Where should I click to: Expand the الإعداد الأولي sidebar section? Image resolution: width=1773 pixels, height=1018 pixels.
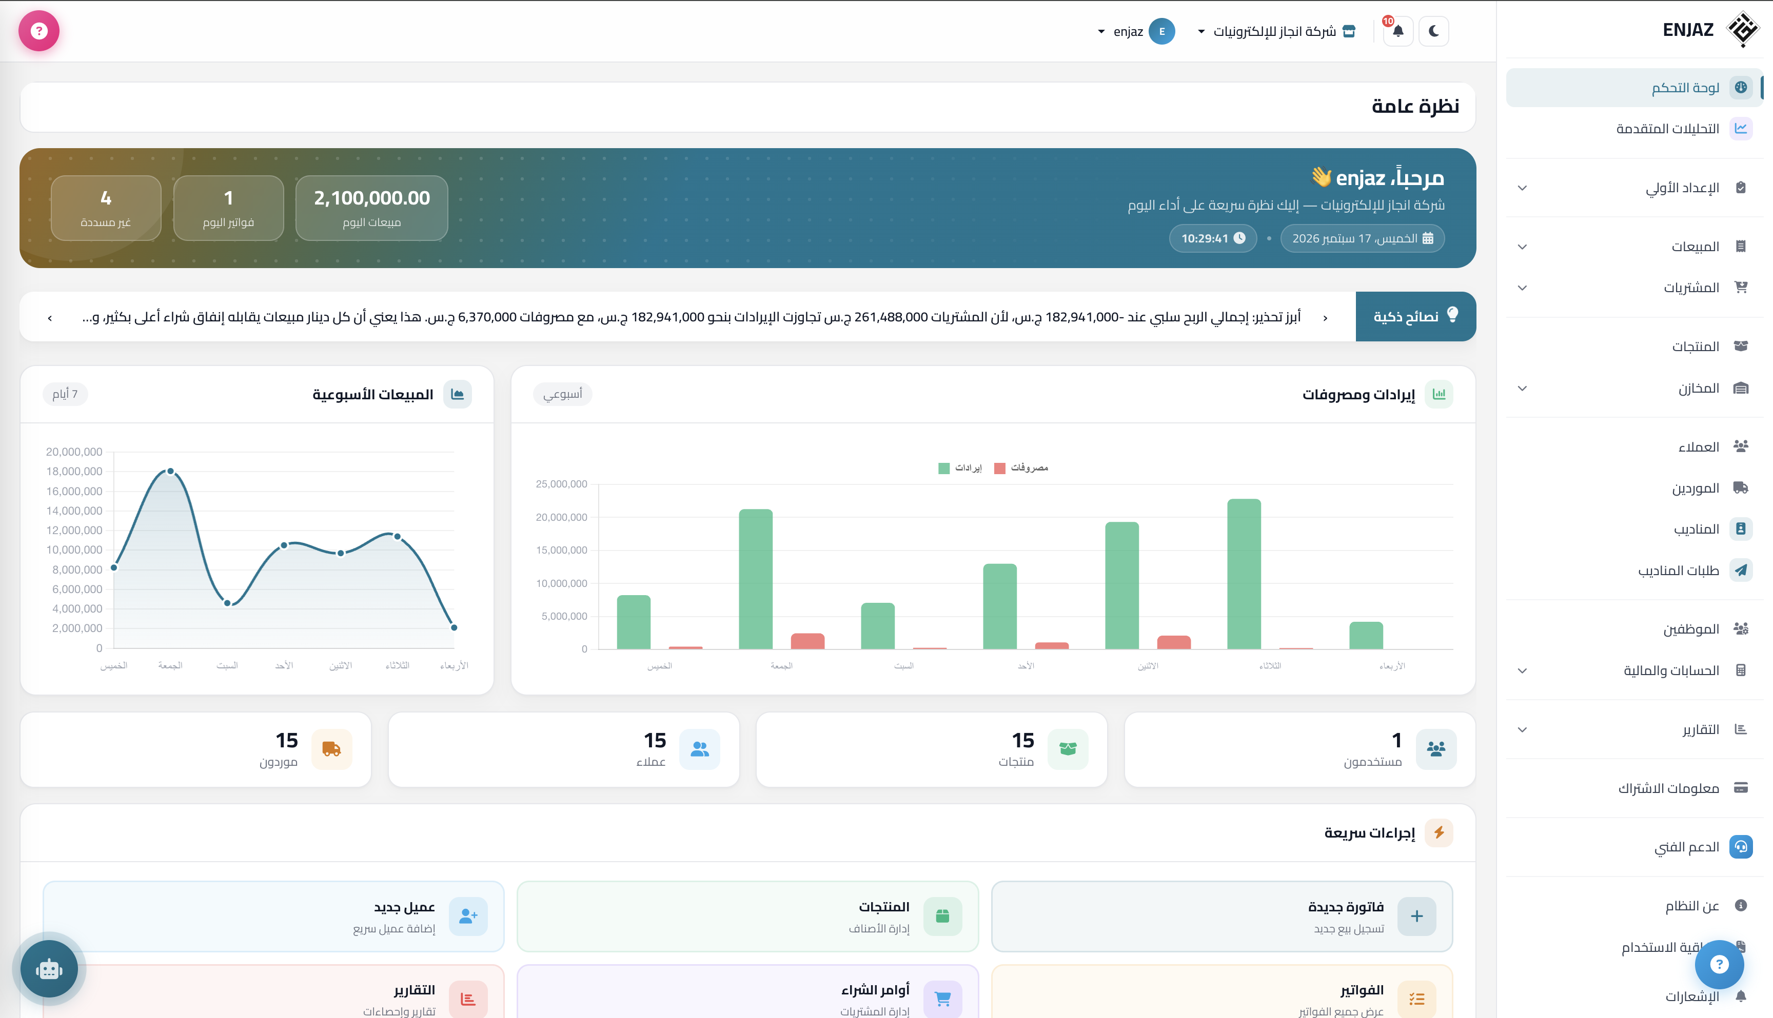pos(1634,188)
